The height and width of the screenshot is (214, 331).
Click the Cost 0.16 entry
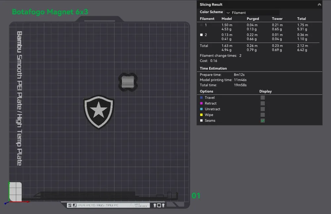click(x=209, y=61)
